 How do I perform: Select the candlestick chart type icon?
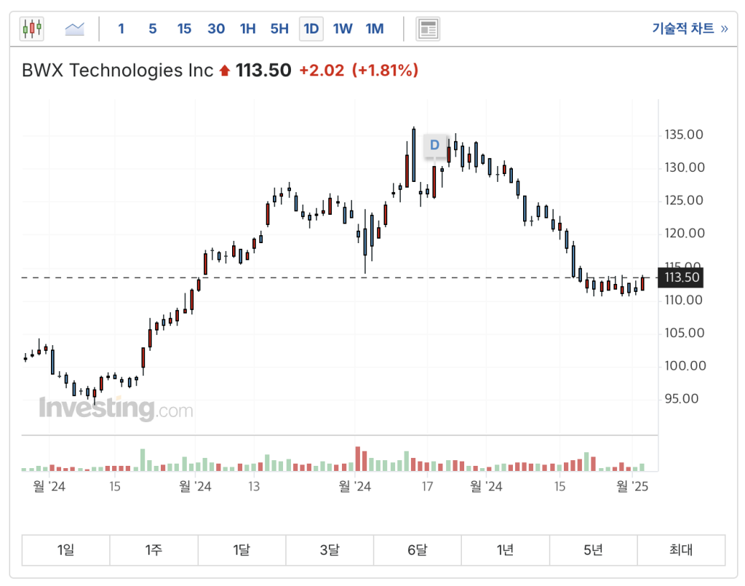(x=32, y=29)
